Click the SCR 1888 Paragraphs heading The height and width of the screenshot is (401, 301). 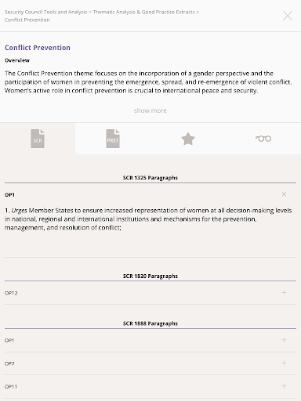(150, 323)
